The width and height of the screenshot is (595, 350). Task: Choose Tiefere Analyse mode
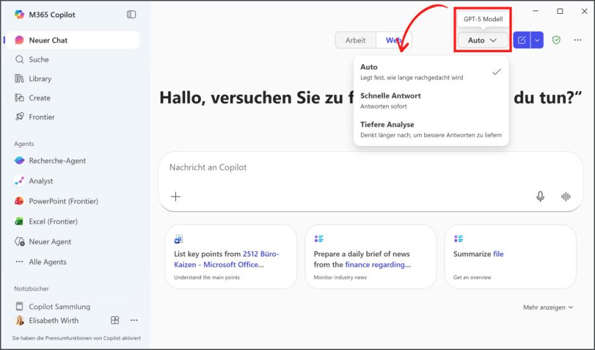point(430,129)
